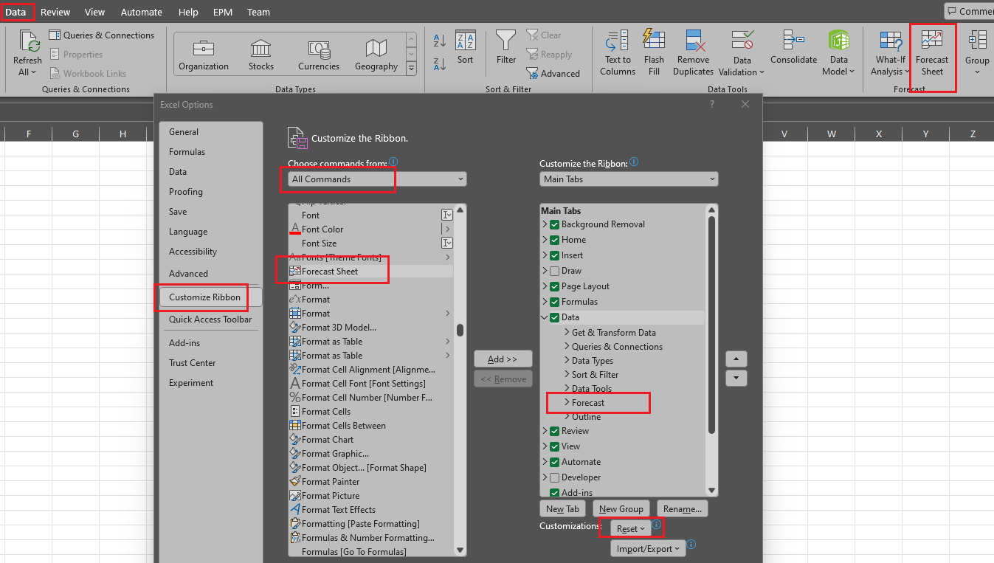
Task: Open the Choose commands from dropdown
Action: point(377,179)
